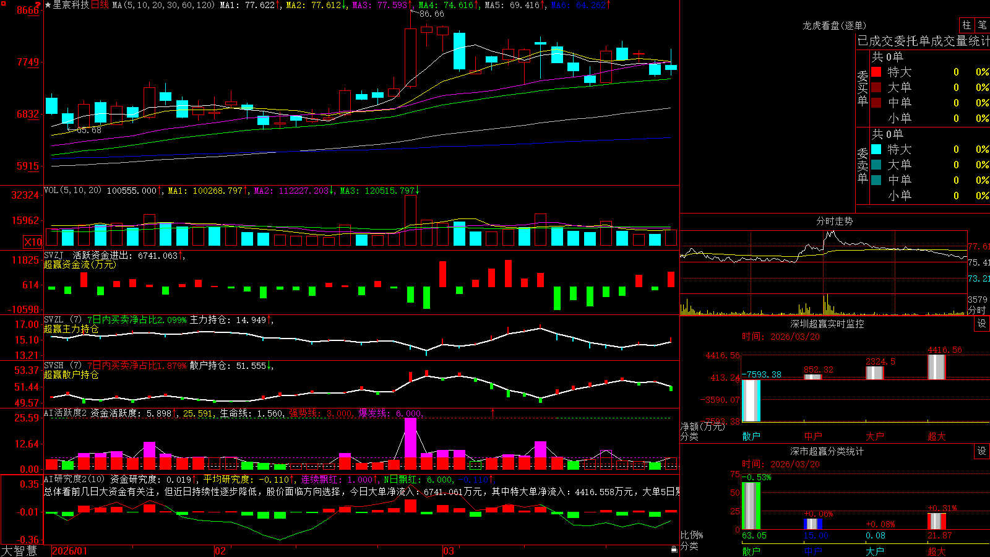Click the 86.66 high price annotation

[x=431, y=14]
